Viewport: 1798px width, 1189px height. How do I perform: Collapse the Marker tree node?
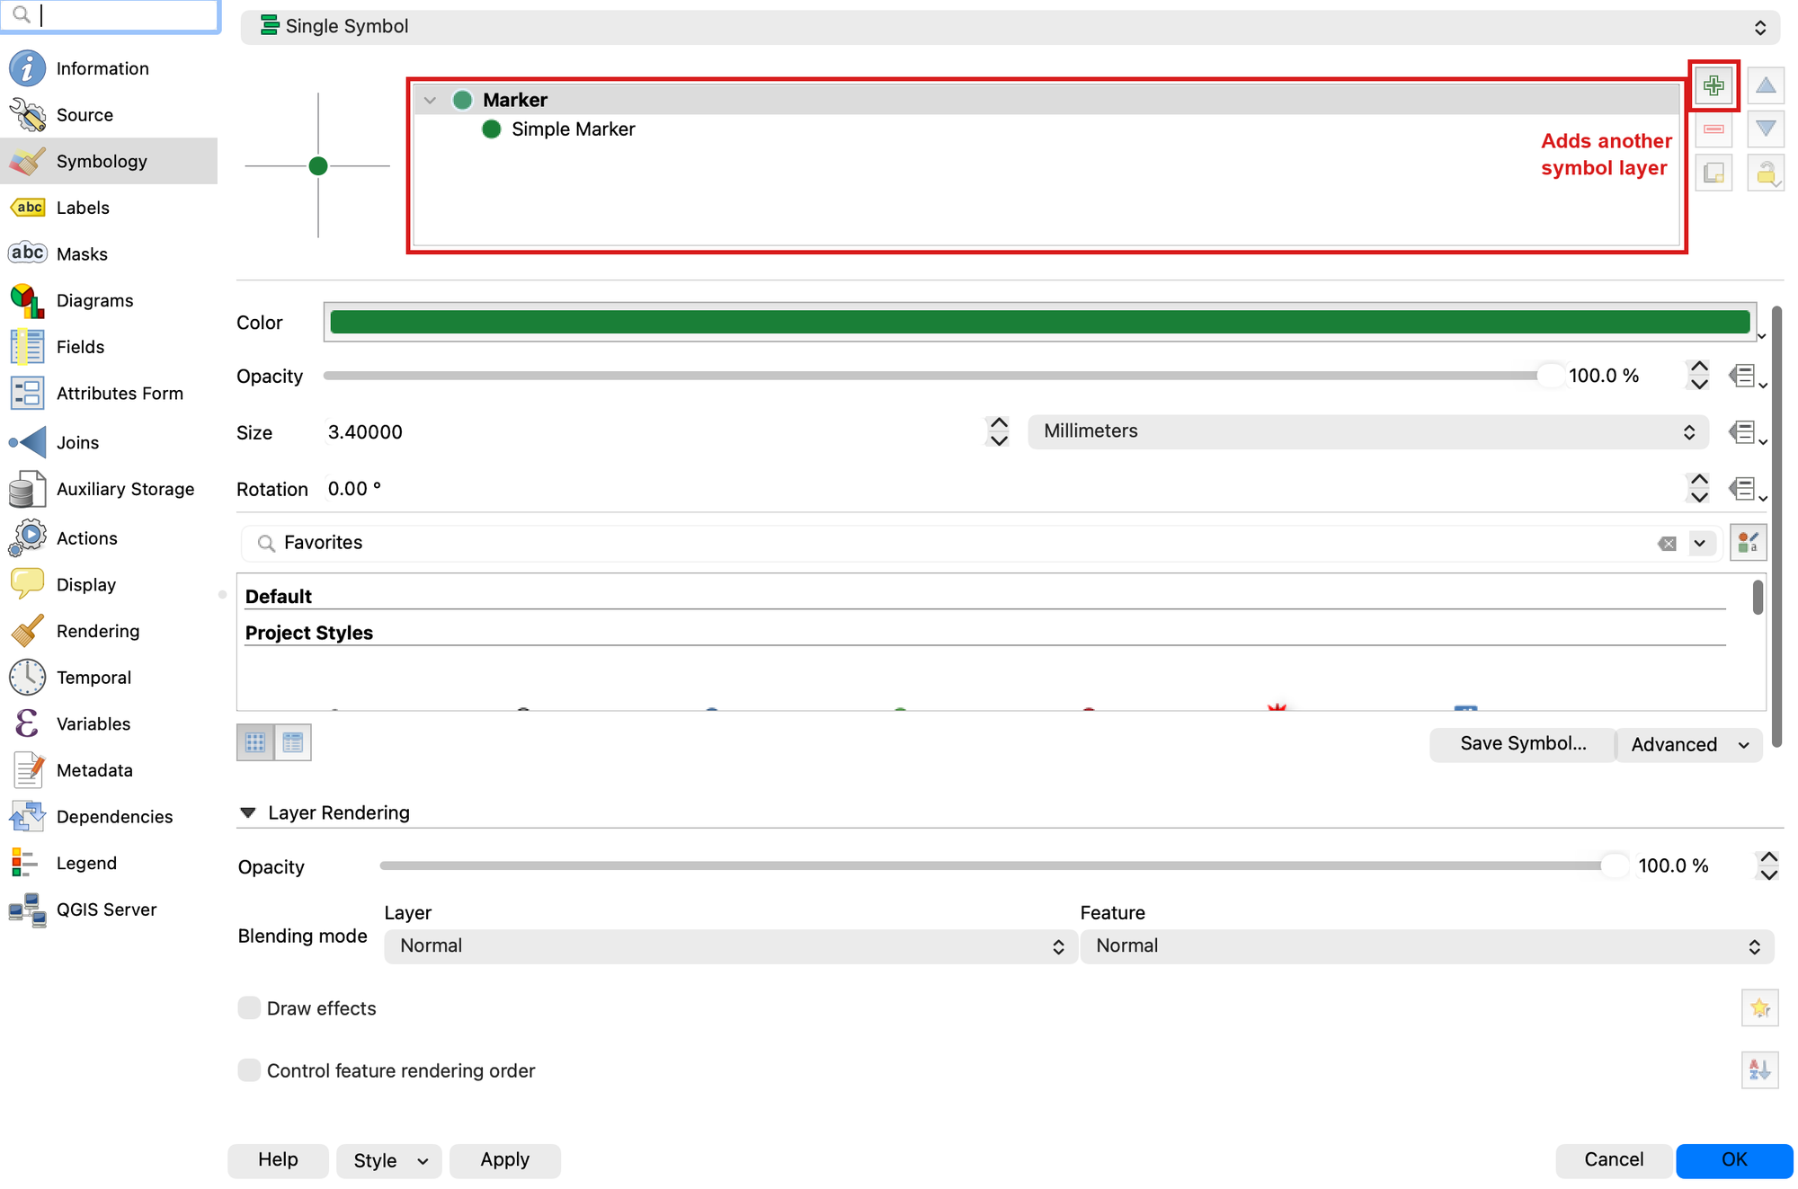coord(430,100)
